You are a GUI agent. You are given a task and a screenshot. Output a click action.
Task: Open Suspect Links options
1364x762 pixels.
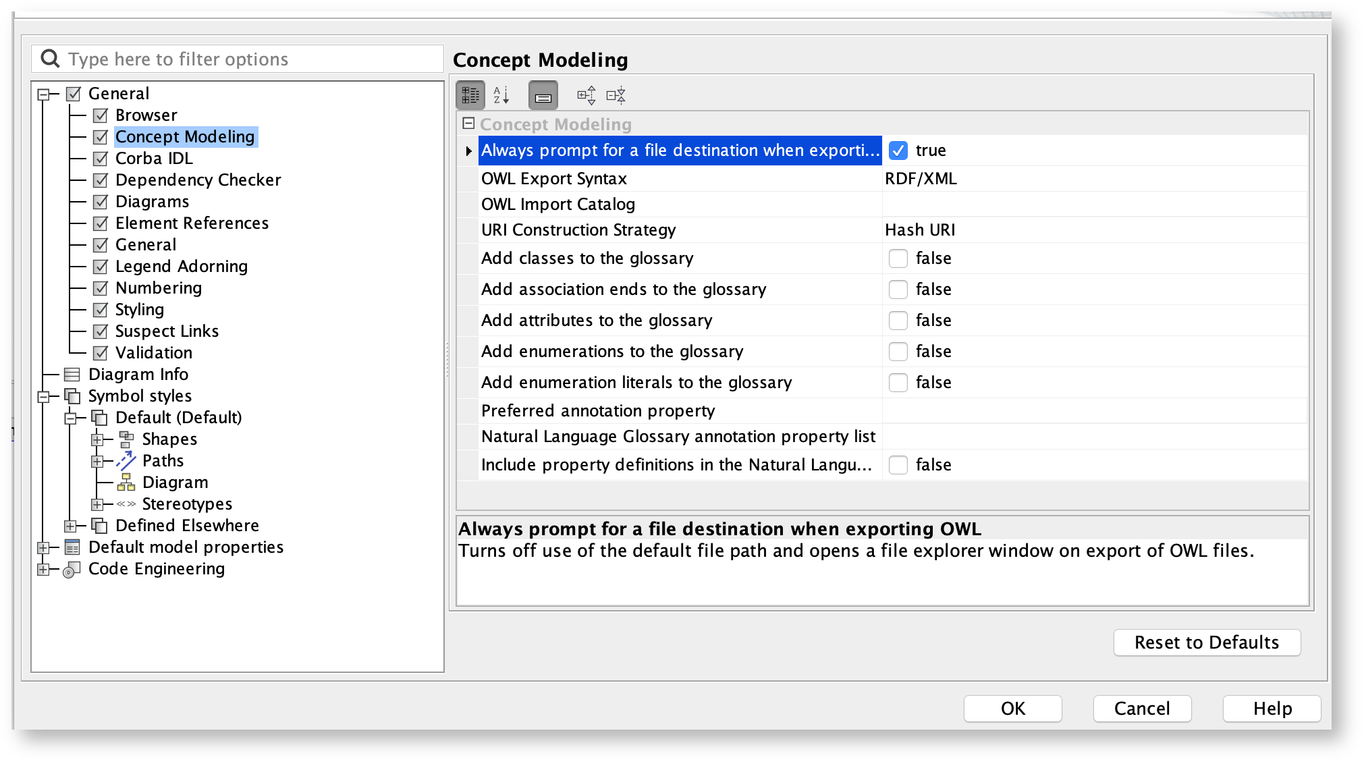[x=166, y=331]
